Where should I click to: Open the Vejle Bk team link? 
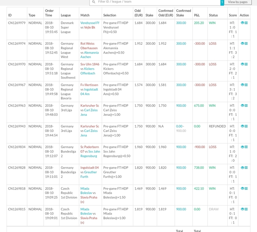[90, 27]
